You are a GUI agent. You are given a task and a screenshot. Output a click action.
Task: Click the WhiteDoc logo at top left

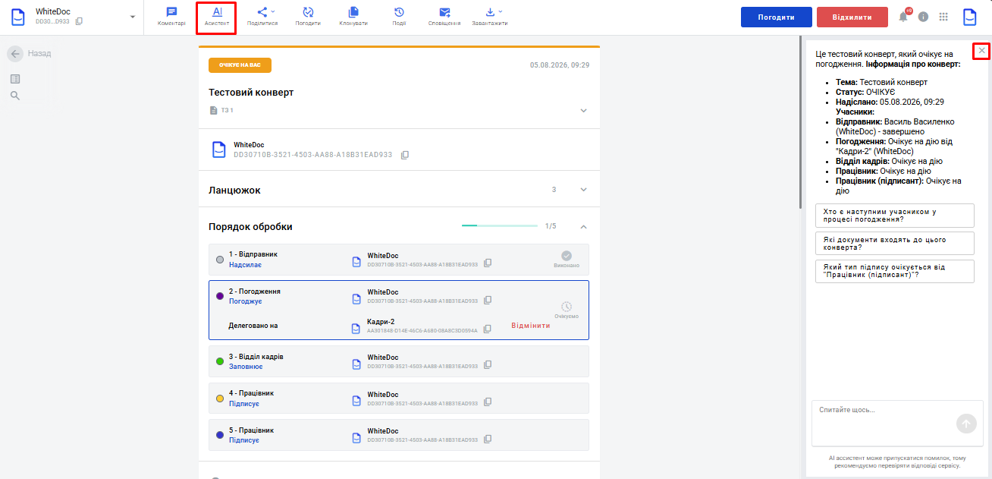coord(18,17)
